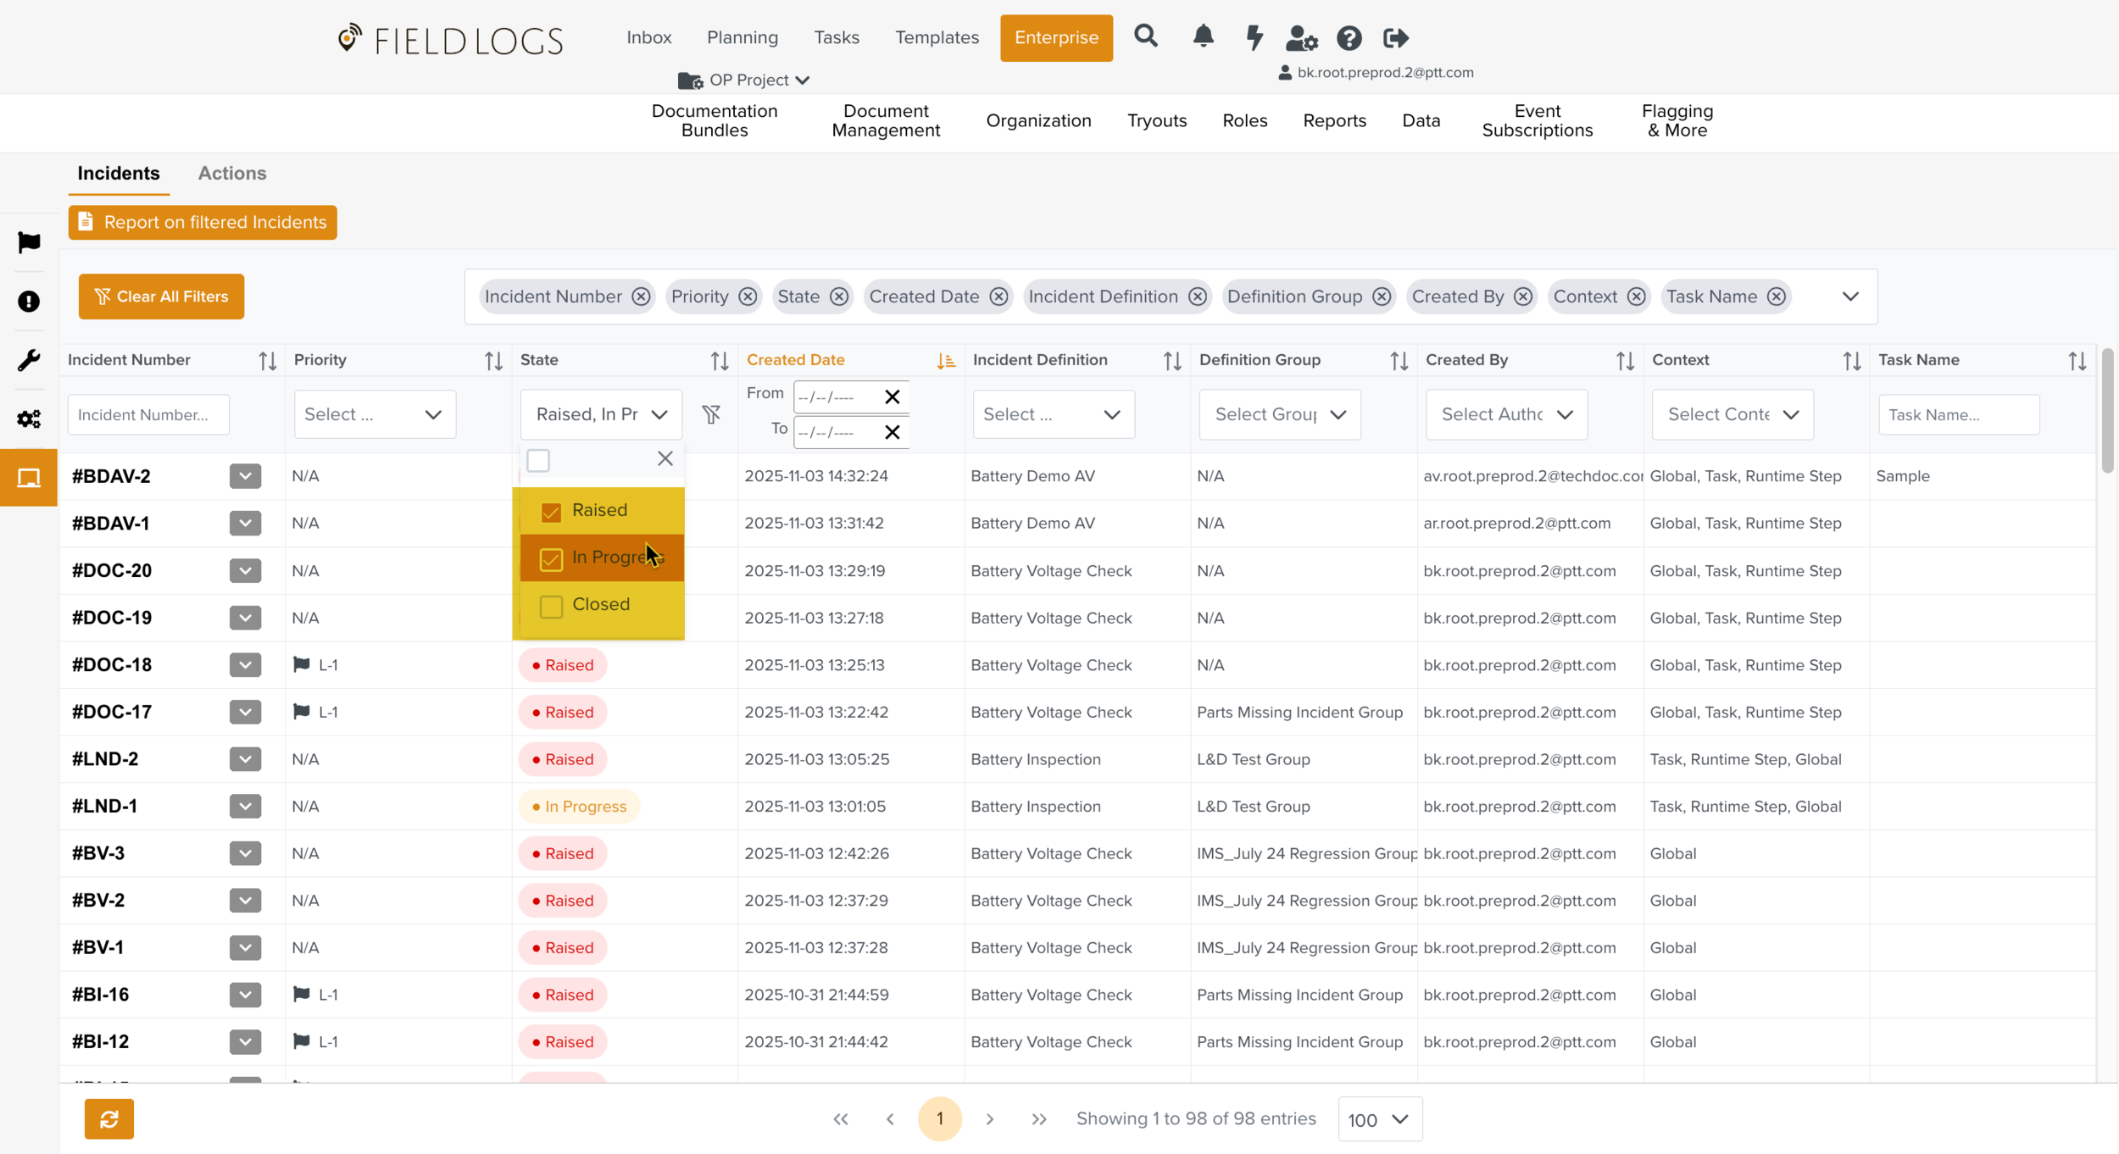Image resolution: width=2119 pixels, height=1154 pixels.
Task: Click the clear State filter funnel icon
Action: [711, 414]
